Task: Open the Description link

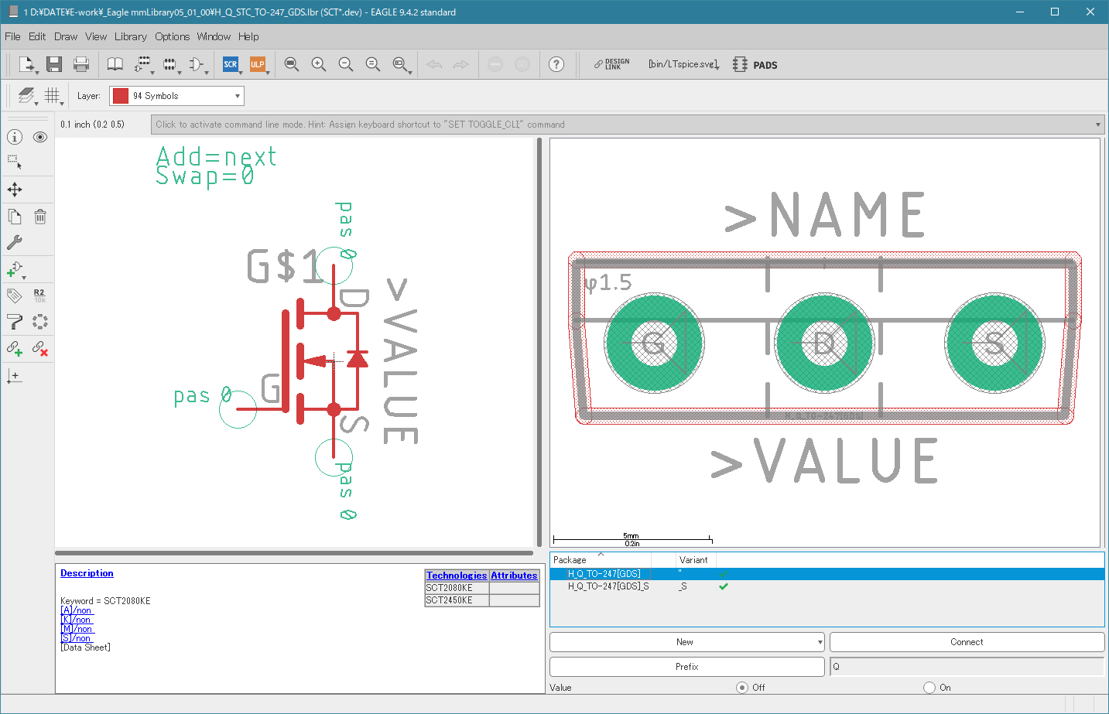Action: 87,573
